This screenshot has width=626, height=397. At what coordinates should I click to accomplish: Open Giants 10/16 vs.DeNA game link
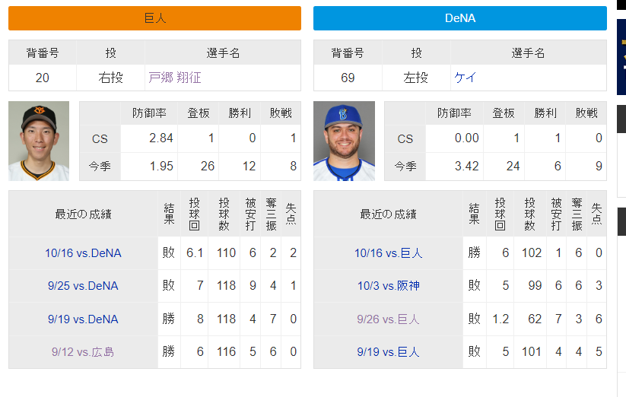tap(83, 253)
